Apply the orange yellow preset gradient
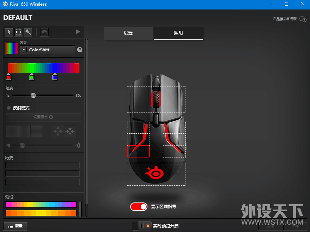The width and height of the screenshot is (310, 232). pyautogui.click(x=41, y=213)
